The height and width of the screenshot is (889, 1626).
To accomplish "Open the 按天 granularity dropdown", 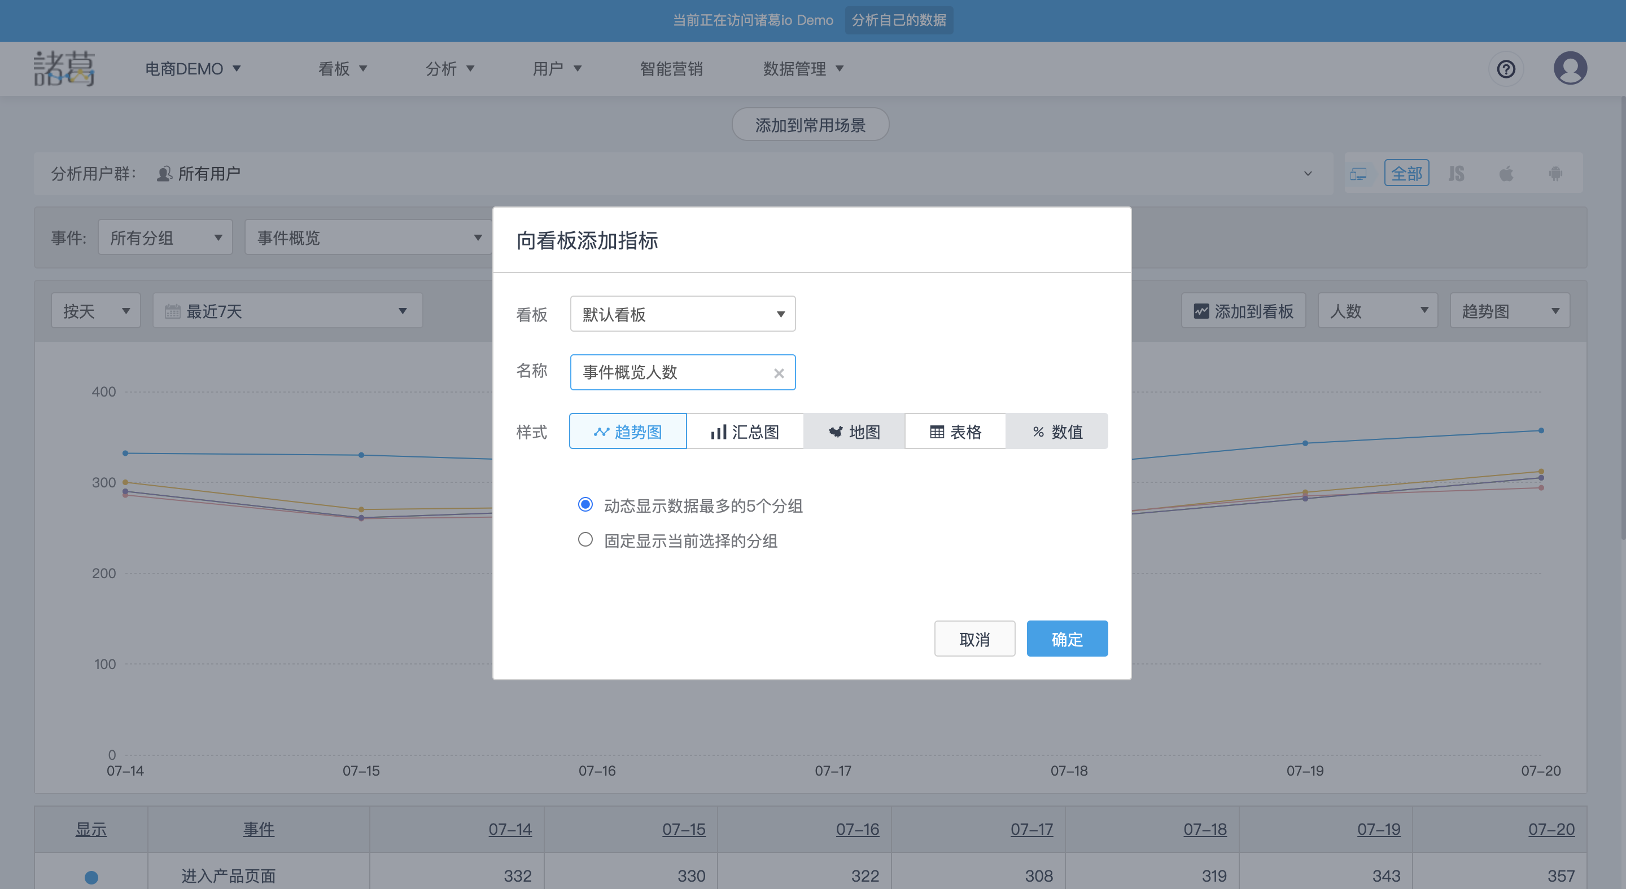I will [95, 311].
